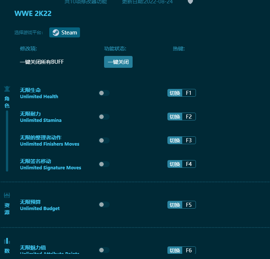Viewport: 270px width, 259px height.
Task: Click the F4 hotkey field
Action: click(x=189, y=164)
